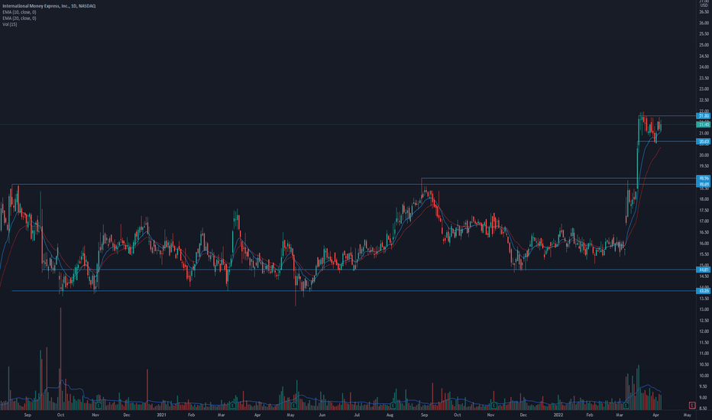Select the 12.00 price axis label
Image resolution: width=712 pixels, height=420 pixels.
pyautogui.click(x=704, y=331)
